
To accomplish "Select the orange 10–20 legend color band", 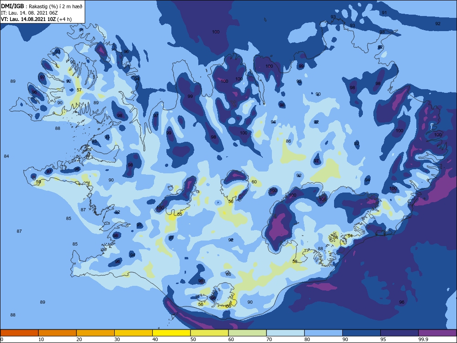I will click(58, 333).
